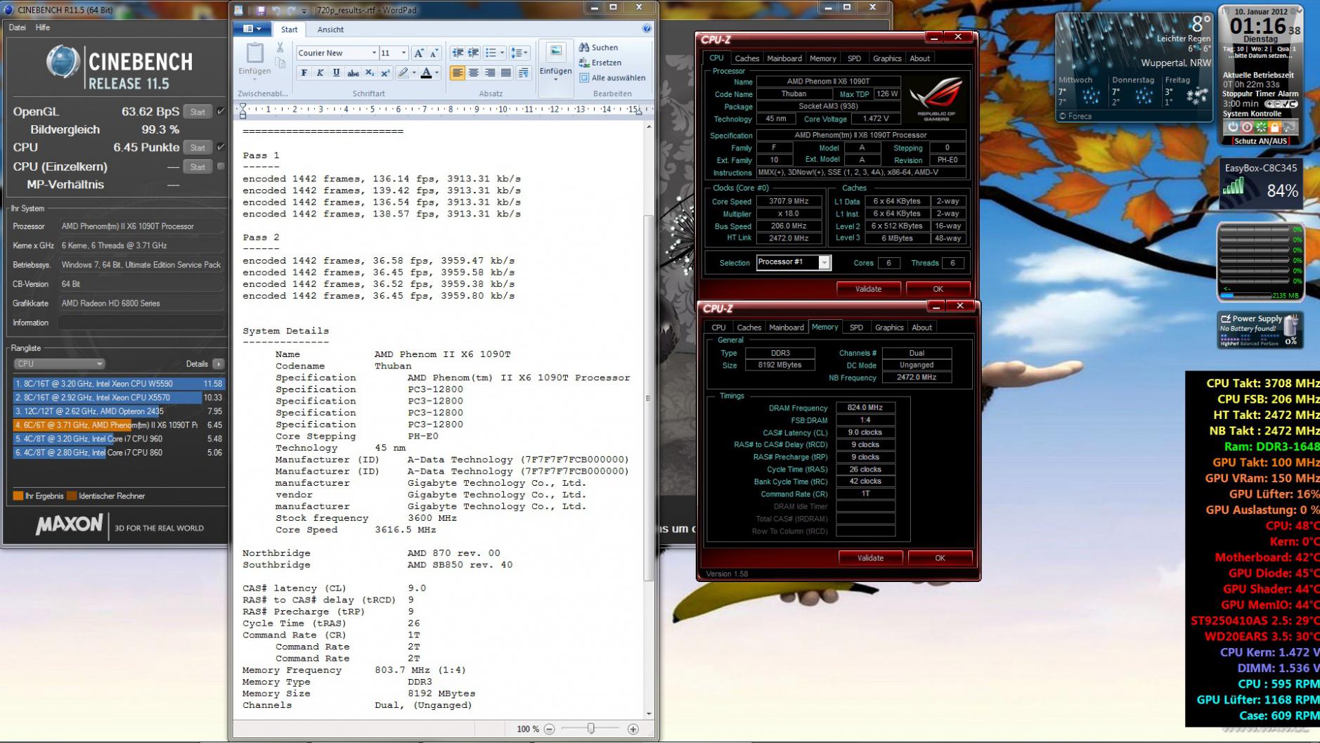Screen dimensions: 1320x743
Task: Zoom in with the plus icon
Action: 633,729
